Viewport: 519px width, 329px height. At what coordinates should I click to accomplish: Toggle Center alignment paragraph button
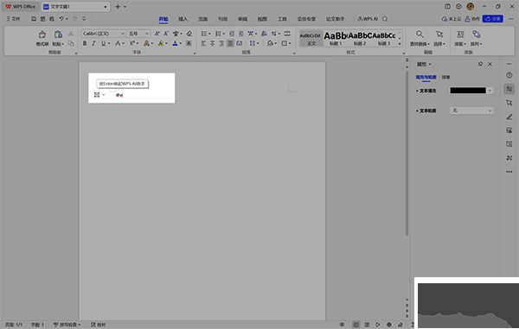click(213, 43)
